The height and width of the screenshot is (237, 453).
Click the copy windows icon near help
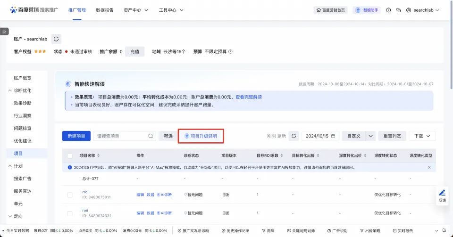[x=398, y=10]
